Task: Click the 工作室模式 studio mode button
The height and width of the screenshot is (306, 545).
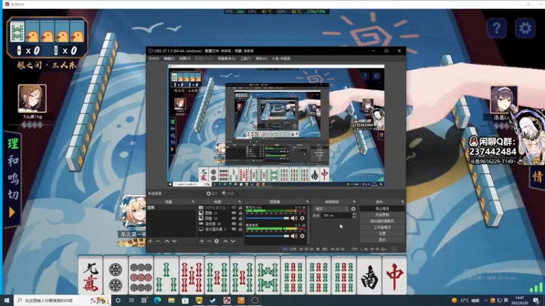Action: 382,227
